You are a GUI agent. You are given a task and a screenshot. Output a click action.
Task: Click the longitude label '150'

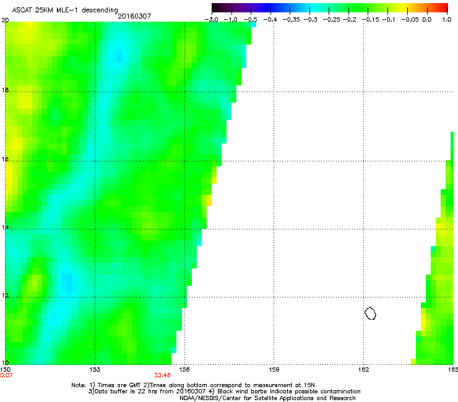click(5, 370)
